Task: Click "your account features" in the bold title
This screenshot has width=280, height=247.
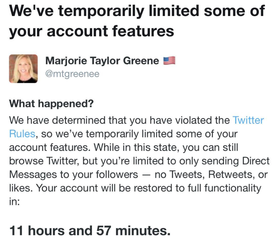Action: tap(92, 31)
